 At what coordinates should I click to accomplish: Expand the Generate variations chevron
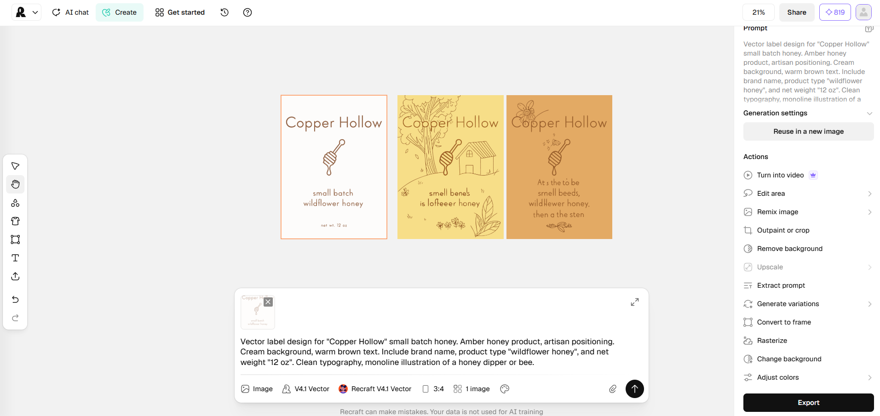click(x=869, y=304)
